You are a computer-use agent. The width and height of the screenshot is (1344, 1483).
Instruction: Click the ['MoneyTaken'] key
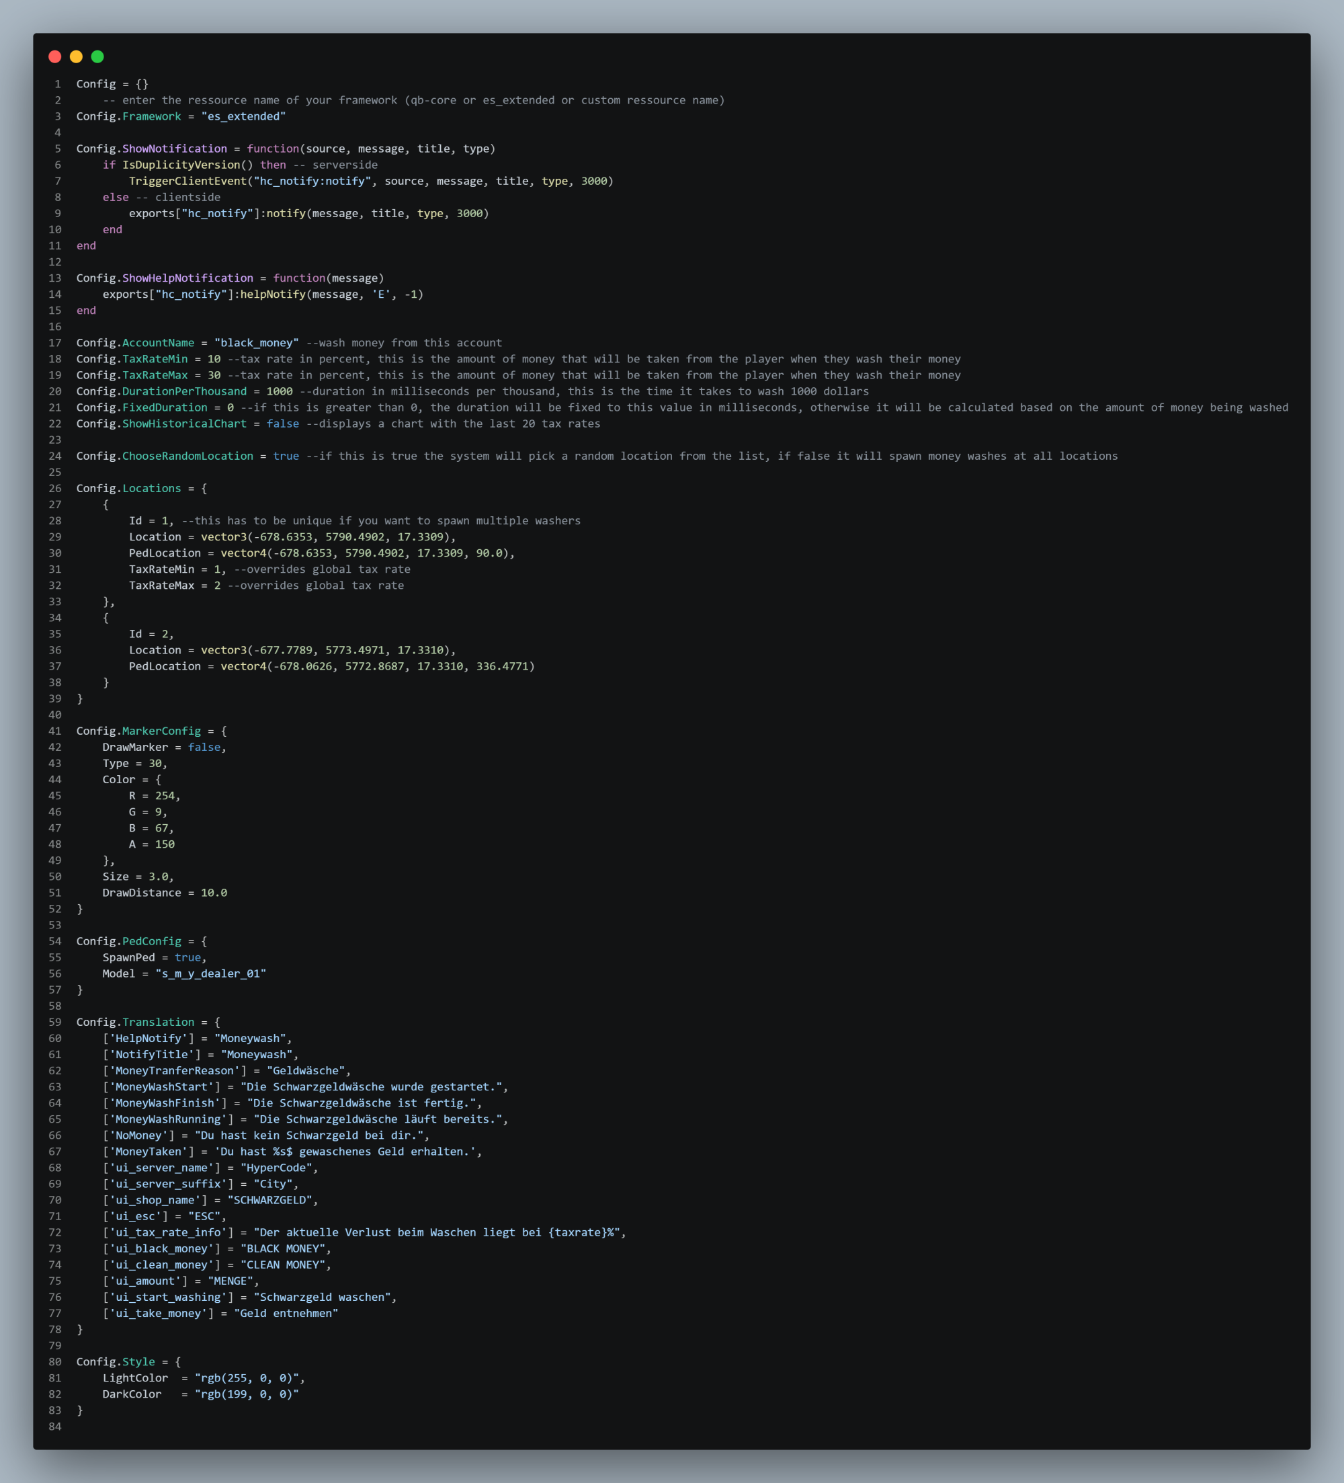coord(149,1152)
